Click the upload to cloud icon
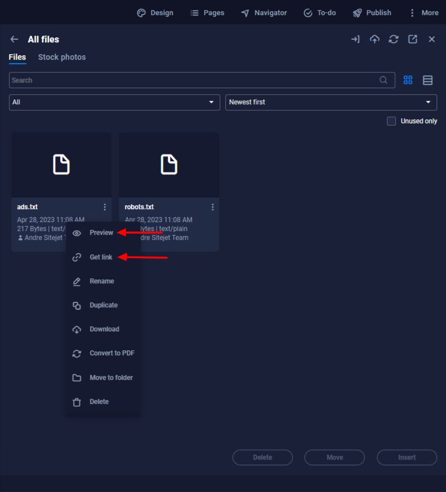 pos(375,39)
